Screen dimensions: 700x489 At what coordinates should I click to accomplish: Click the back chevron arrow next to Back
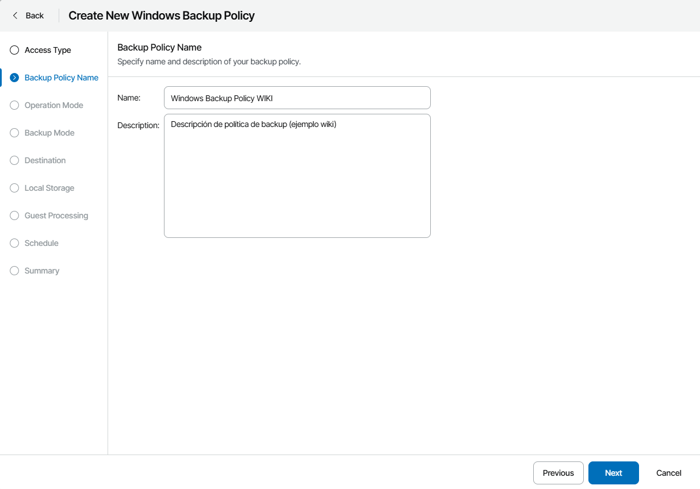[15, 16]
